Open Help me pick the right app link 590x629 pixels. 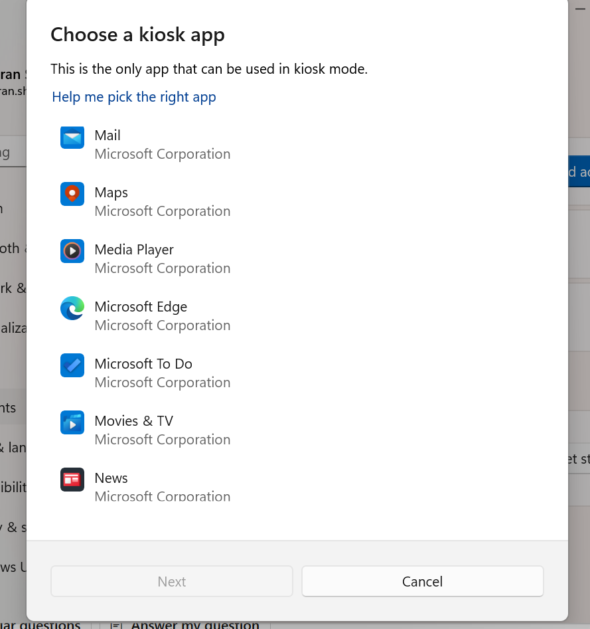134,97
